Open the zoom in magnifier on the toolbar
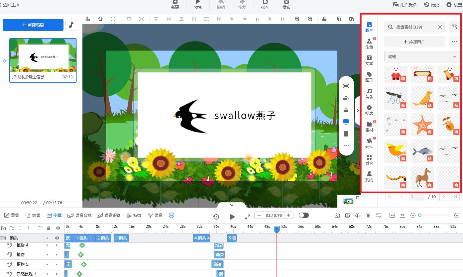Viewport: 463px width, 277px height. pos(297,19)
